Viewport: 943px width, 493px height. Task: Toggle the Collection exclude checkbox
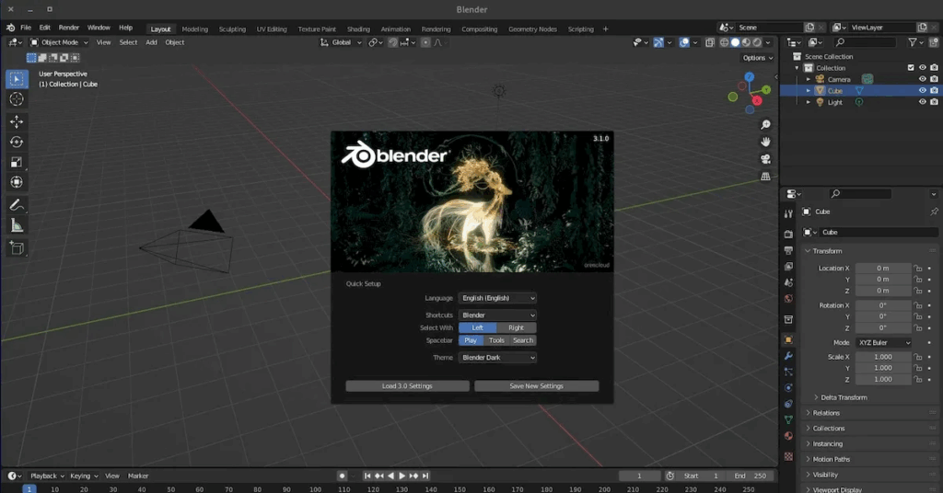[x=911, y=68]
